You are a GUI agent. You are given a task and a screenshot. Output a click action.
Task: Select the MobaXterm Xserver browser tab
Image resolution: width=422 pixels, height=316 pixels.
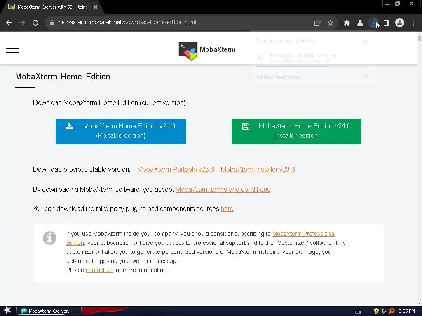52,7
